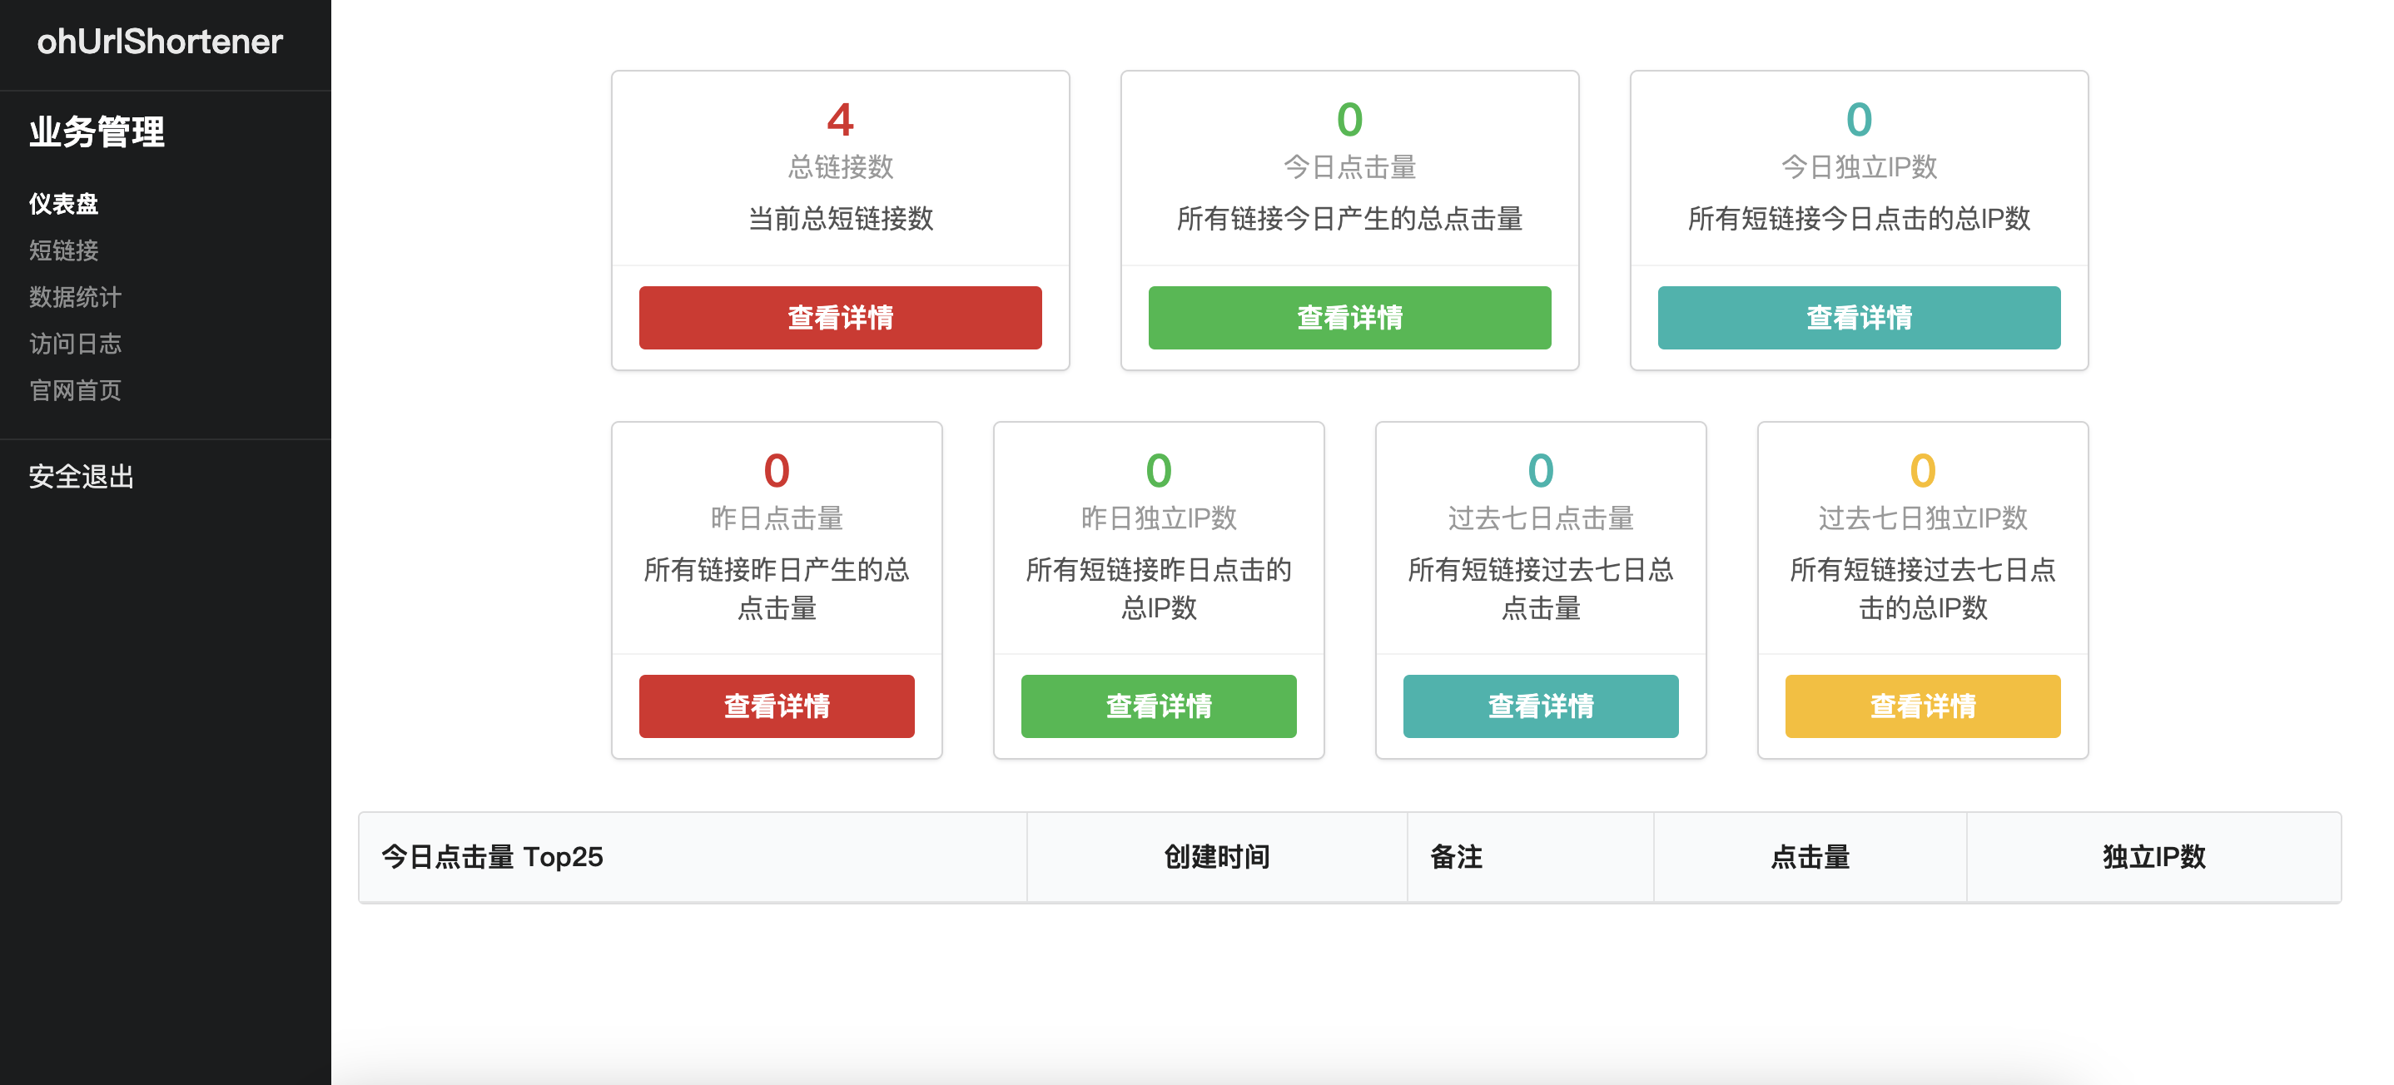Click the ohUrlShortener logo title
Image resolution: width=2394 pixels, height=1085 pixels.
pyautogui.click(x=159, y=42)
